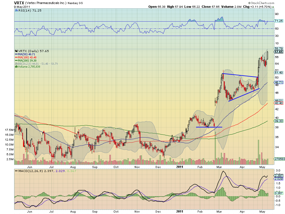Screen dimensions: 285x214
Task: Click the green up-triangle beside Chg percentage
Action: click(273, 7)
